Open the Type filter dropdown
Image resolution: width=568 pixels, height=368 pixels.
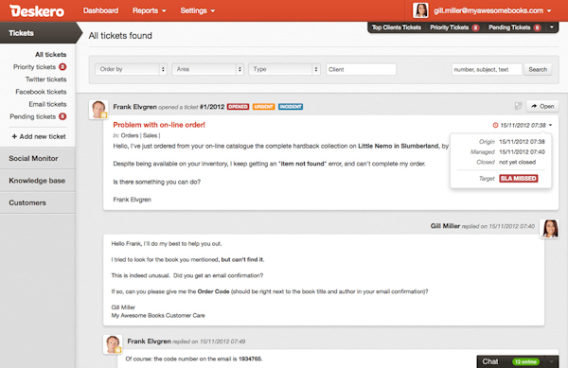[284, 69]
